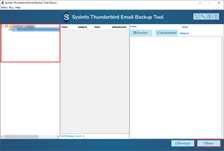Open the info about icon
224x151 pixels.
pyautogui.click(x=216, y=17)
